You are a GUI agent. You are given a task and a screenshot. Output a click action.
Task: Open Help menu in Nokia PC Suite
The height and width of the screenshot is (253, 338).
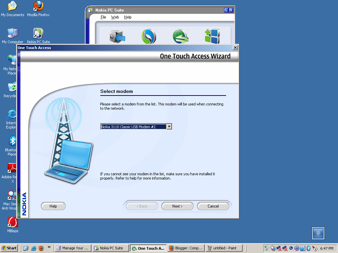click(x=128, y=17)
